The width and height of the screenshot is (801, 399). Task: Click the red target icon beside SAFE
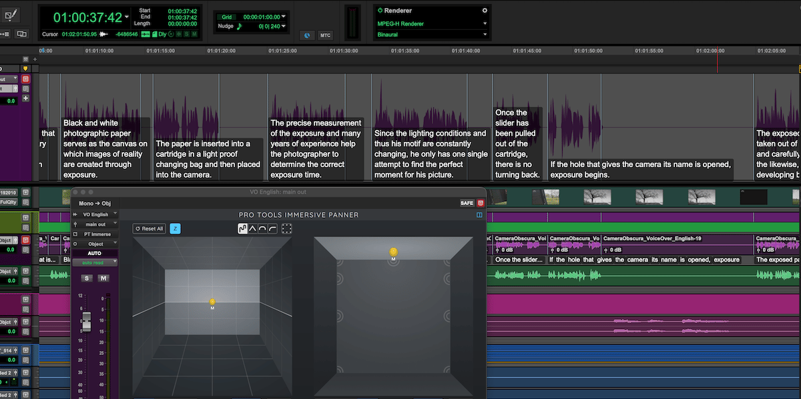tap(480, 203)
